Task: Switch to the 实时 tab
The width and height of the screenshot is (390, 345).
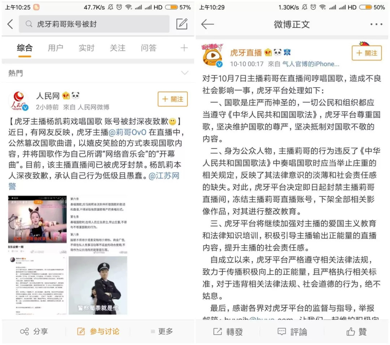Action: click(87, 48)
